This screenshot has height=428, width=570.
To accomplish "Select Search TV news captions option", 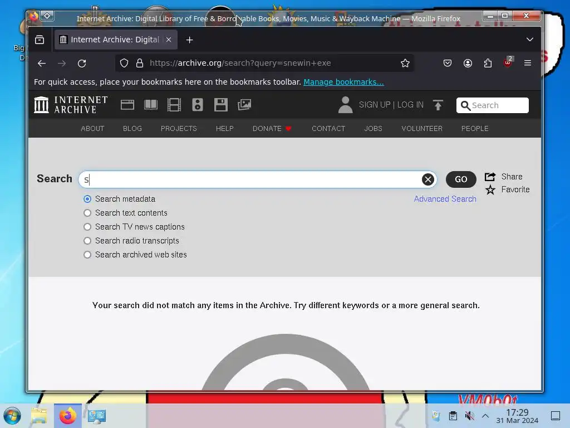I will pyautogui.click(x=87, y=227).
